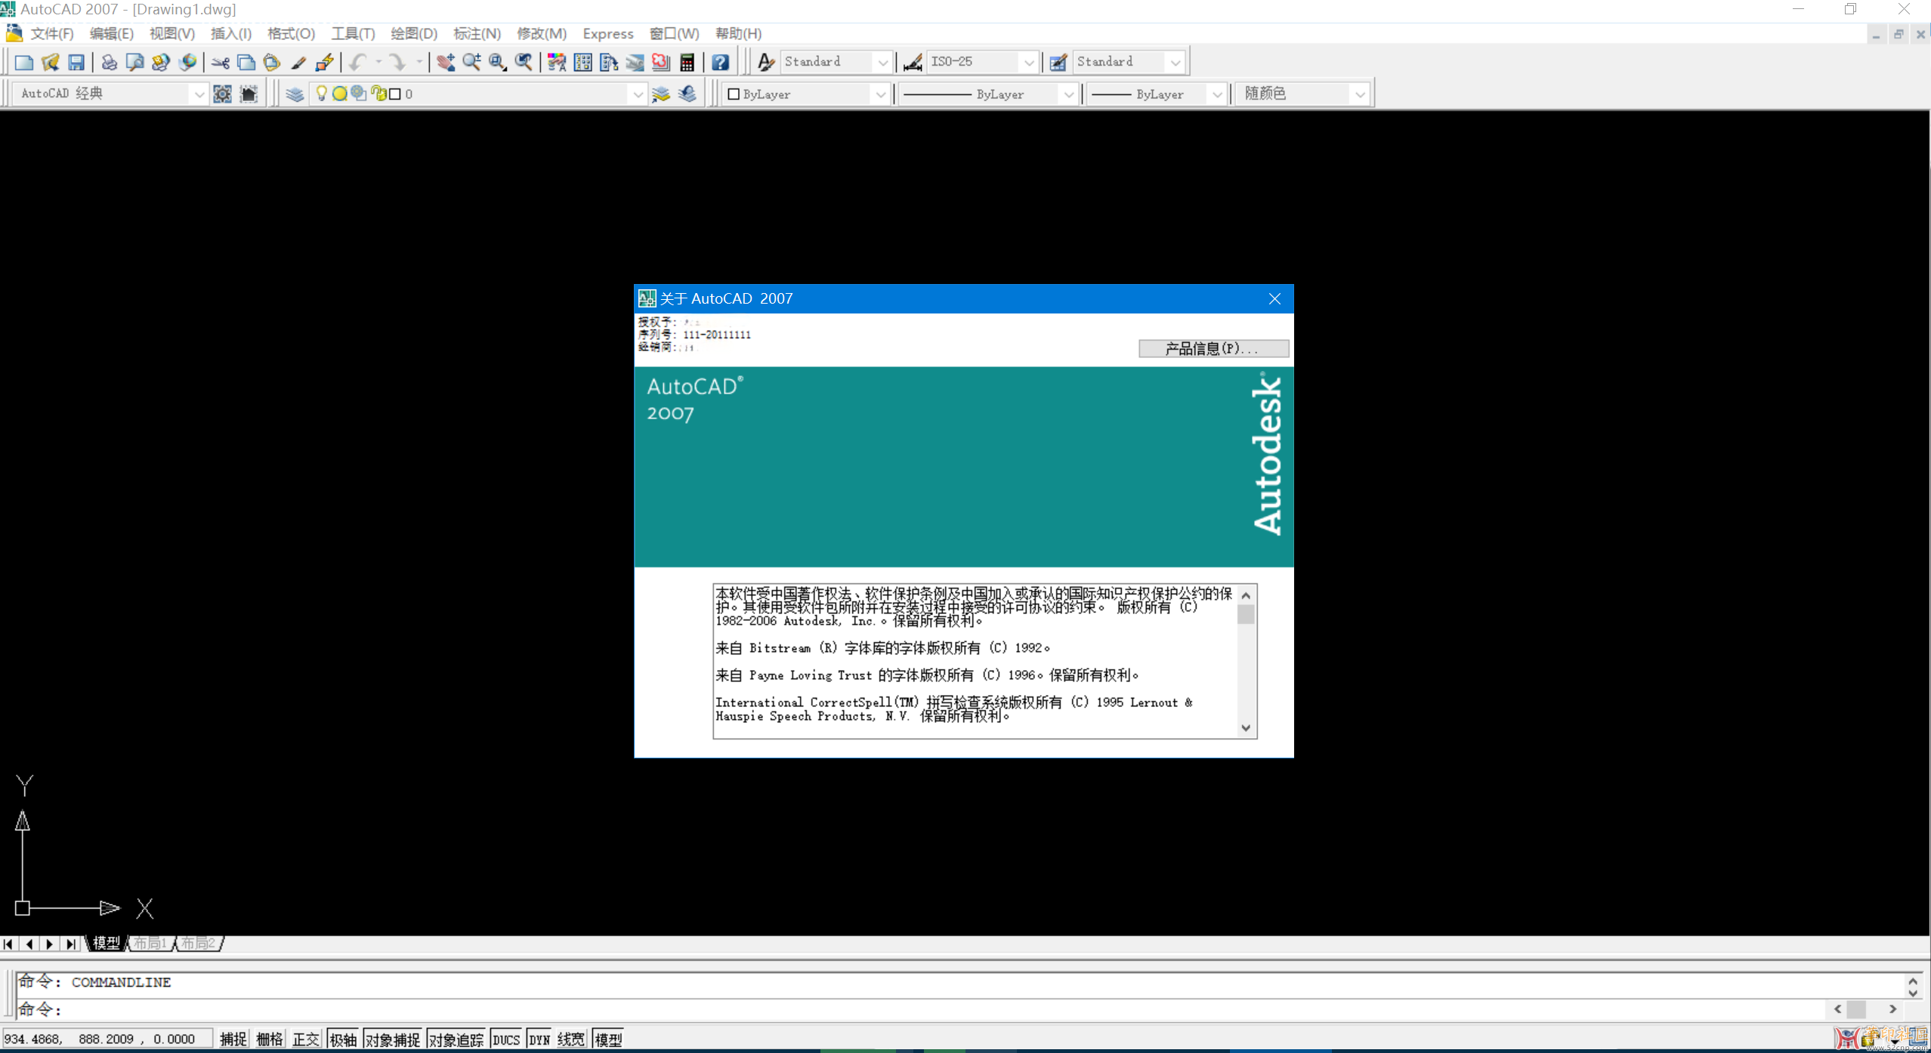Image resolution: width=1931 pixels, height=1053 pixels.
Task: Open the 视图(V) menu
Action: click(171, 33)
